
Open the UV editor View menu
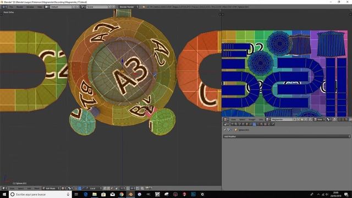(x=233, y=119)
